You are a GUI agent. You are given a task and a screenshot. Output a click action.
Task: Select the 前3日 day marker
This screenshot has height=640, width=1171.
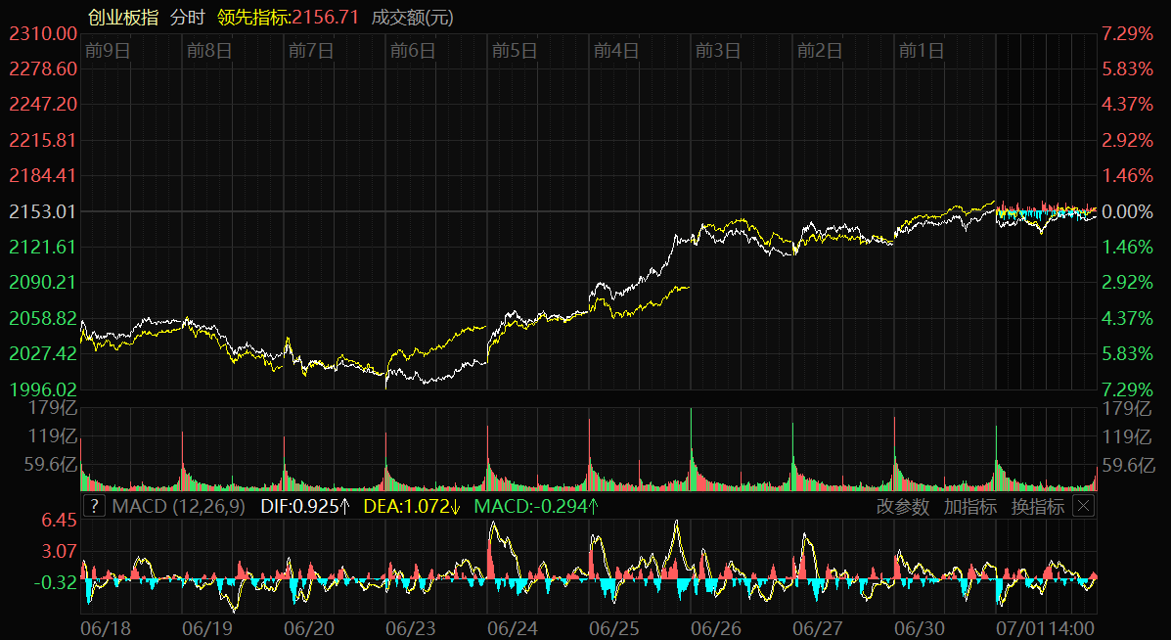point(717,51)
